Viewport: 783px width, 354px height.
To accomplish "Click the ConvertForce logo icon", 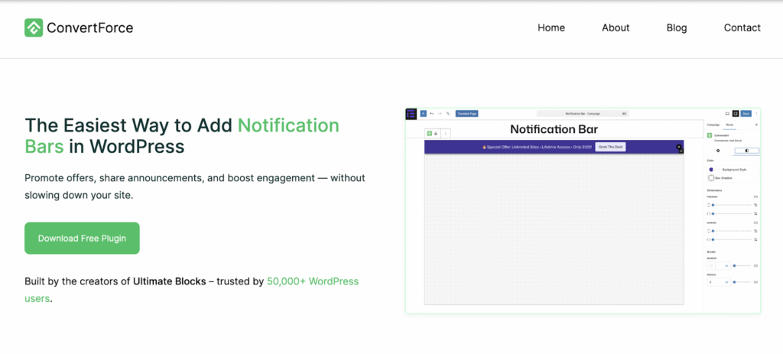I will [x=34, y=28].
